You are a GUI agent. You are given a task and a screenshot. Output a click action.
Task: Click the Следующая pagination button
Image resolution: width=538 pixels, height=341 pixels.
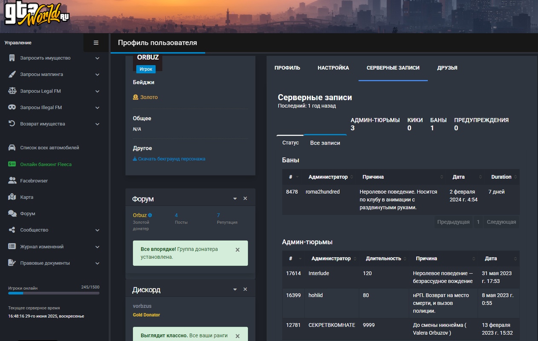pyautogui.click(x=501, y=222)
